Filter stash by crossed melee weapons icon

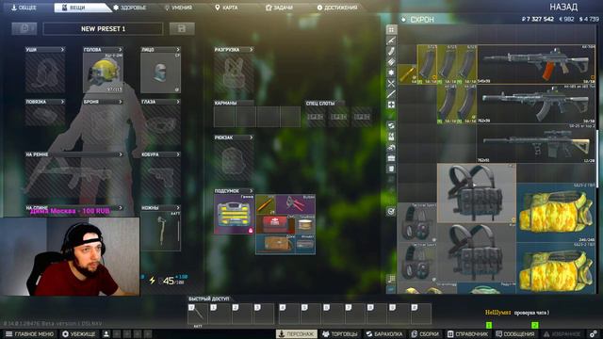pos(391,84)
